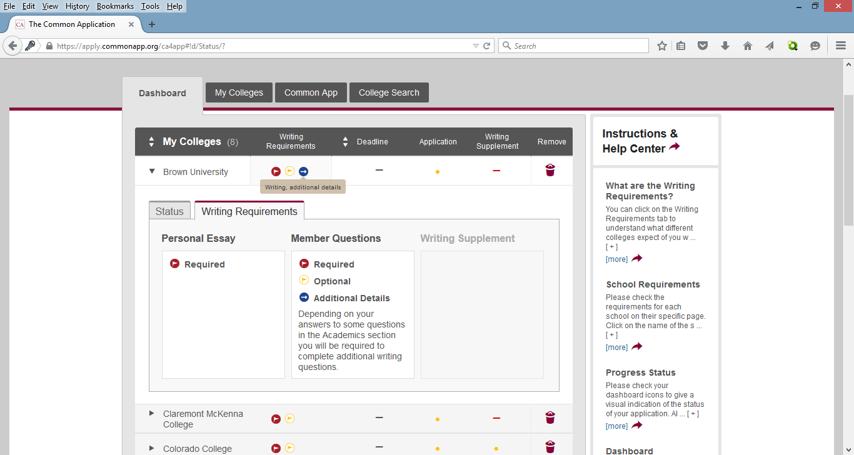This screenshot has height=455, width=854.
Task: Select Brown's Status sub-tab
Action: (169, 211)
